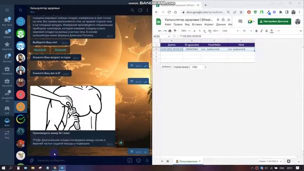
Task: Select the Lev_Andreevich nickname cell
Action: [x=214, y=49]
